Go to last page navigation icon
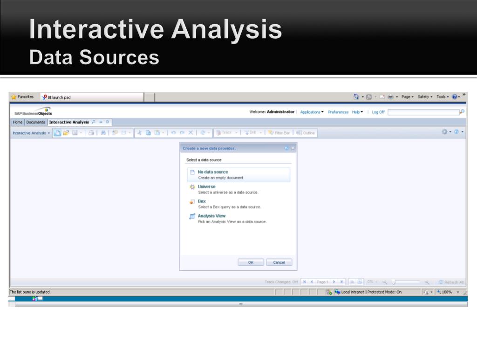 (x=341, y=282)
